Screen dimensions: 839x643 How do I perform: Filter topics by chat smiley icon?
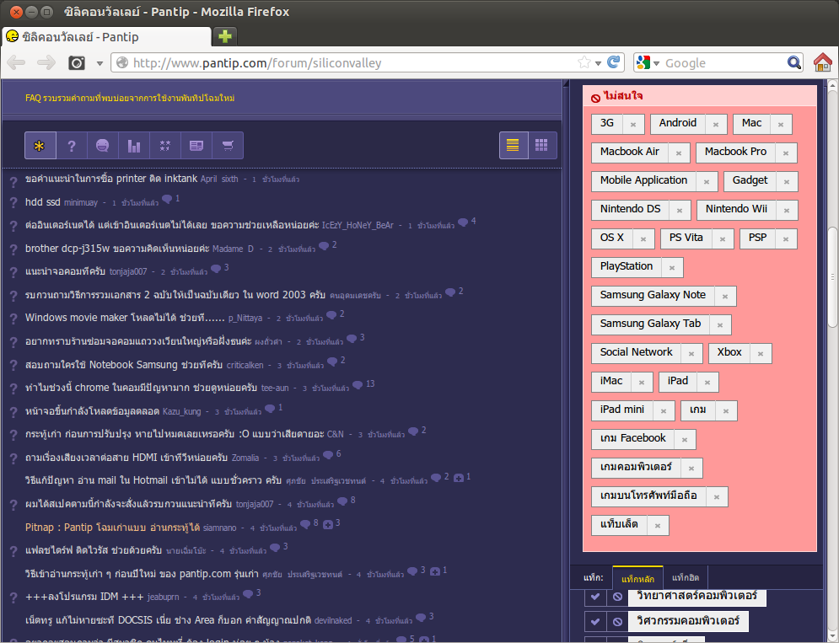click(102, 146)
